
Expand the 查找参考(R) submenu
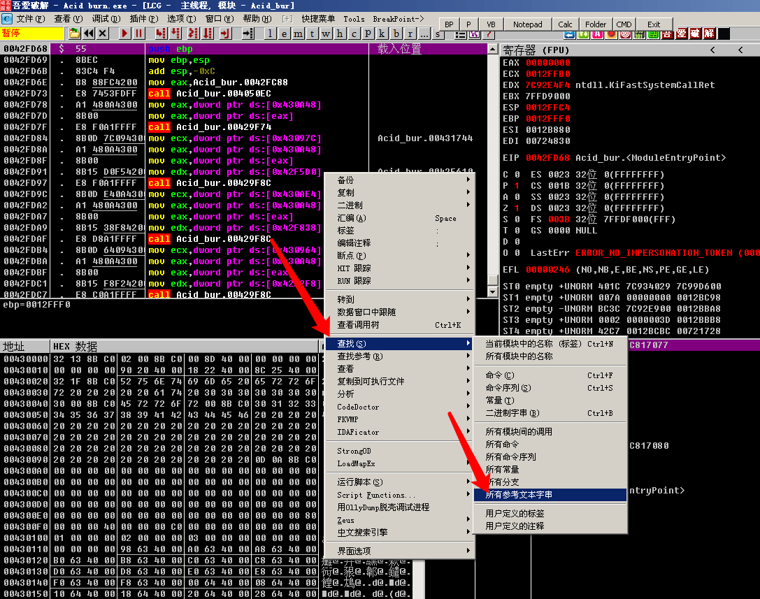(400, 356)
